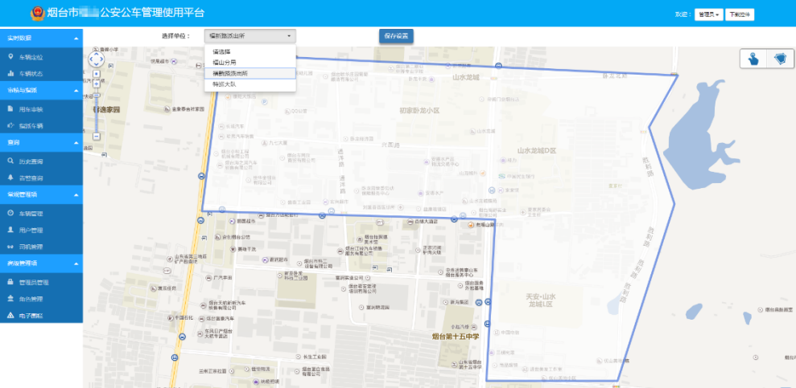The height and width of the screenshot is (388, 796).
Task: Select the polygon fence drawing tool
Action: (x=779, y=59)
